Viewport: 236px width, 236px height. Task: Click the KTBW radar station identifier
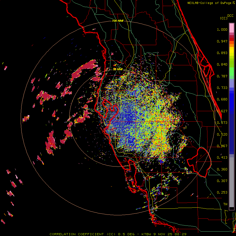tap(147, 234)
